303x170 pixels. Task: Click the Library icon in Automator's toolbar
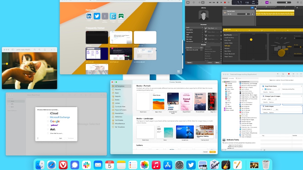tap(278, 74)
